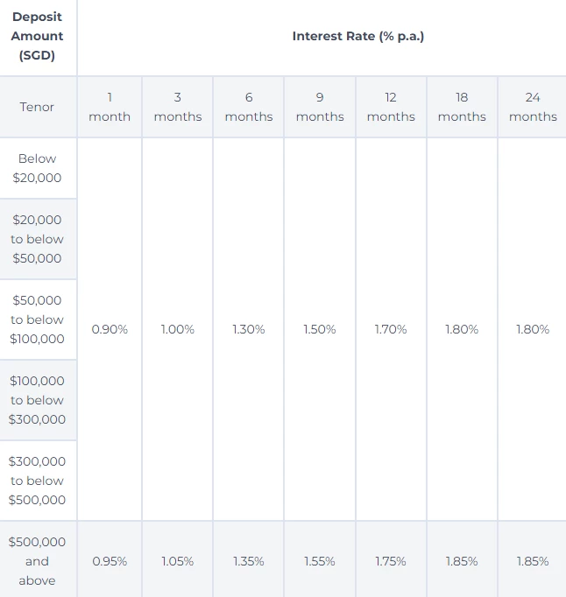
Task: Click the $50,000 to below $100,000 row
Action: pos(37,320)
